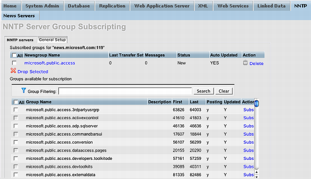This screenshot has width=311, height=179.
Task: Click the Drop Selected link
Action: (x=33, y=72)
